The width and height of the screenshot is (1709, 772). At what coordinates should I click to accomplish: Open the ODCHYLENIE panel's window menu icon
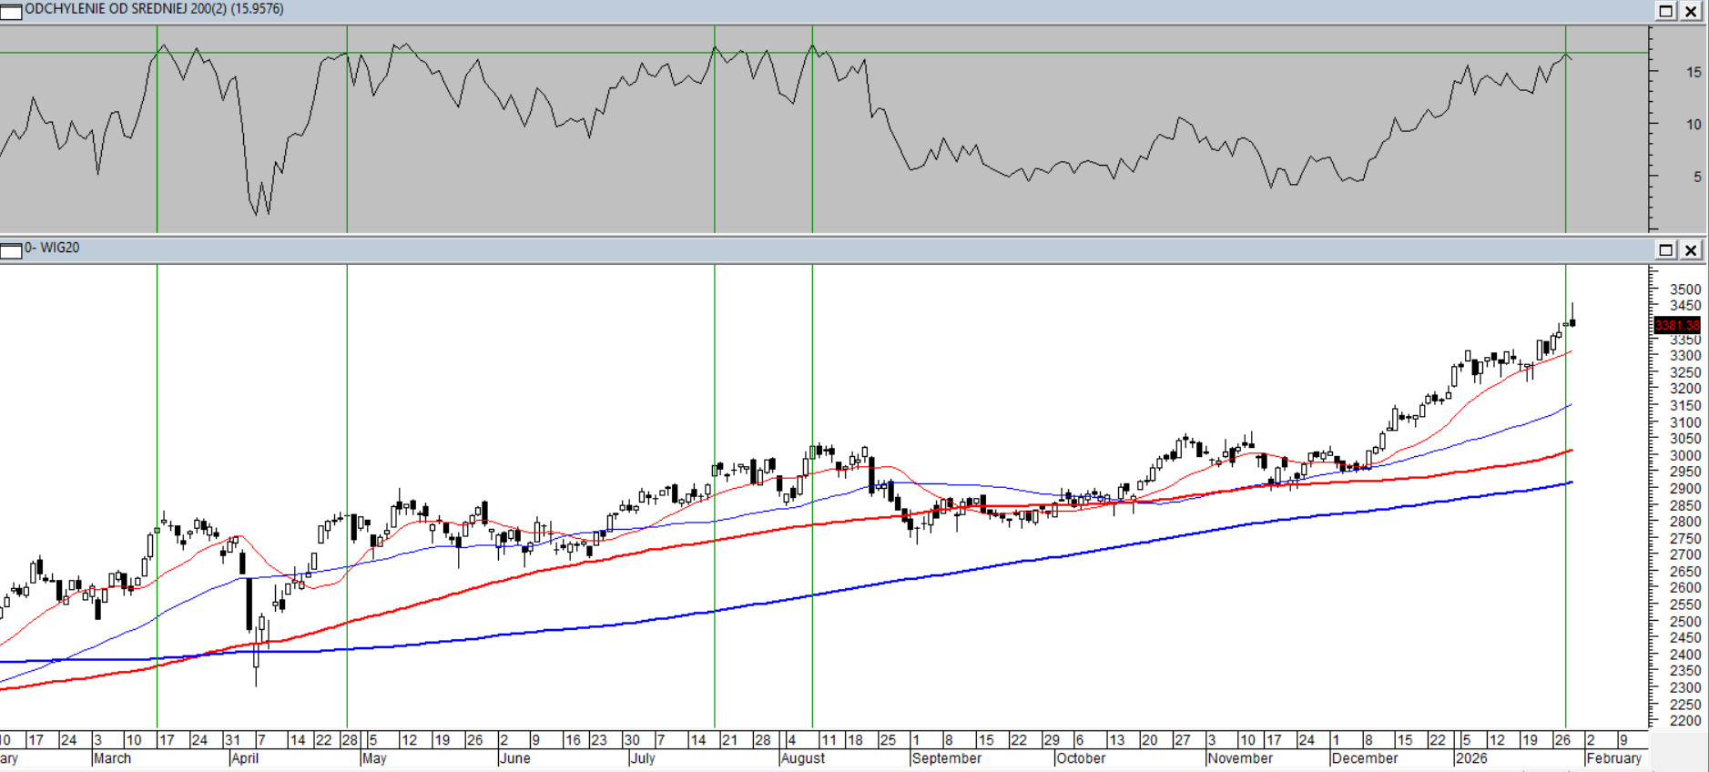11,11
